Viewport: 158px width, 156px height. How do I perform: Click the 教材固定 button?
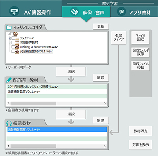[141, 131]
